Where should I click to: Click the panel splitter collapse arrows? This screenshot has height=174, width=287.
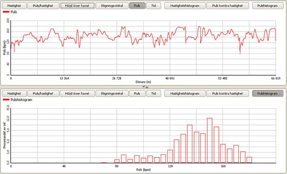(145, 87)
